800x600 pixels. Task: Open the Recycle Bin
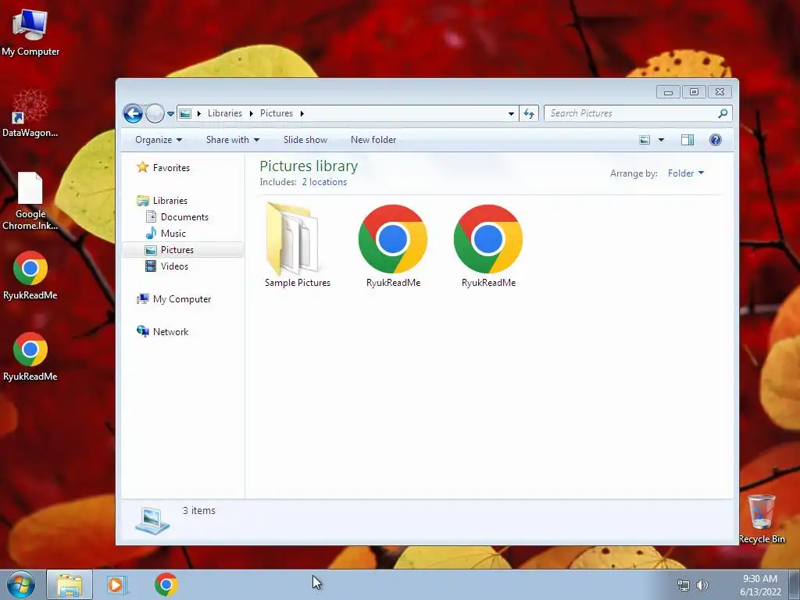point(761,519)
